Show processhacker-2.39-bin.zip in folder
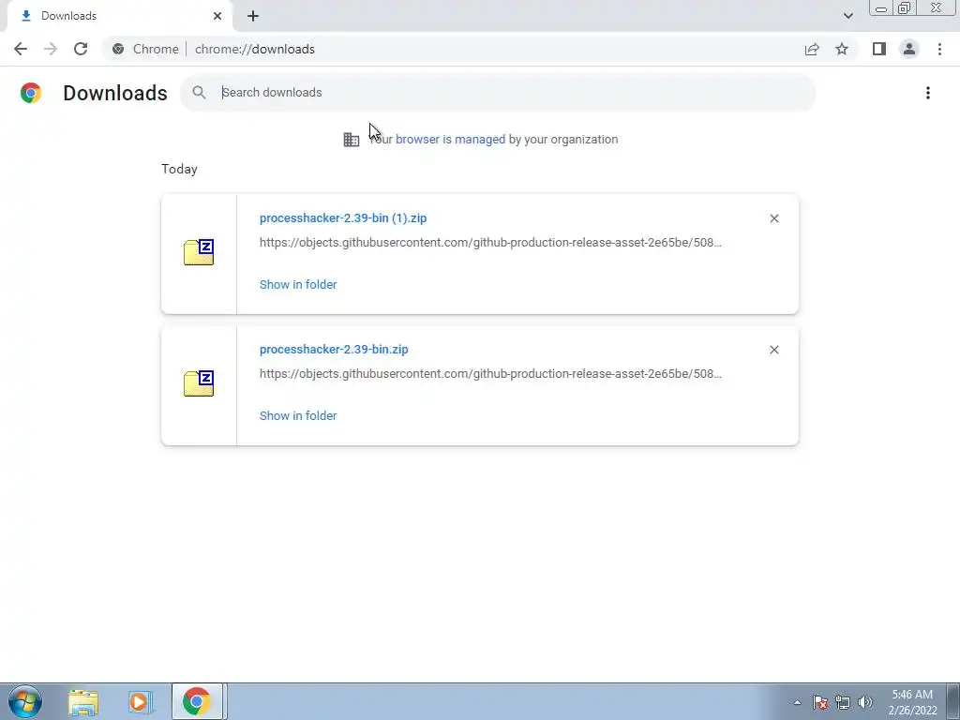Screen dimensions: 960x720 298,415
